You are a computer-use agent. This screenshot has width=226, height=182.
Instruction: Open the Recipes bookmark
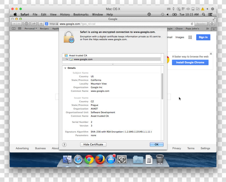pyautogui.click(x=44, y=28)
